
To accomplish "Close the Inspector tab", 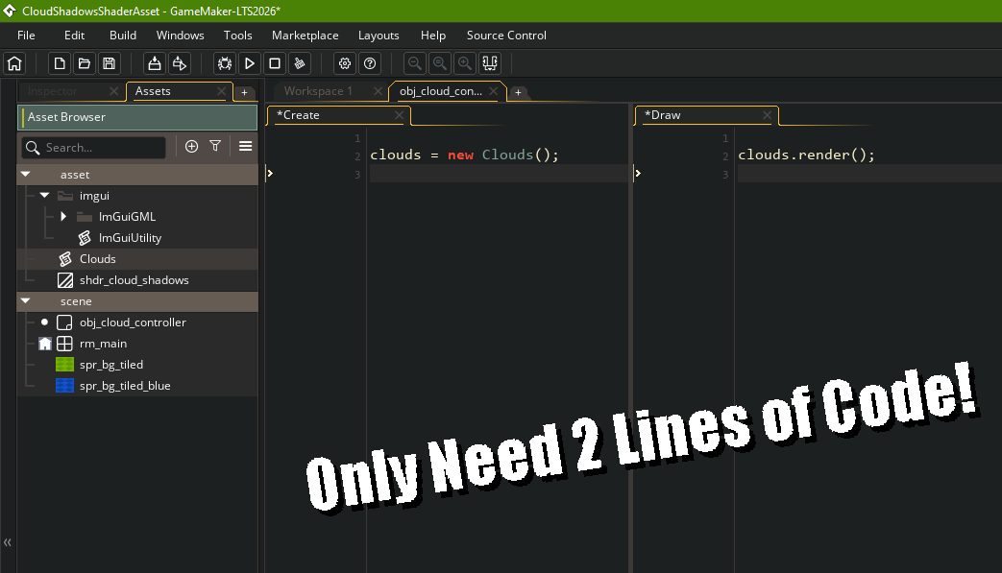I will (113, 91).
